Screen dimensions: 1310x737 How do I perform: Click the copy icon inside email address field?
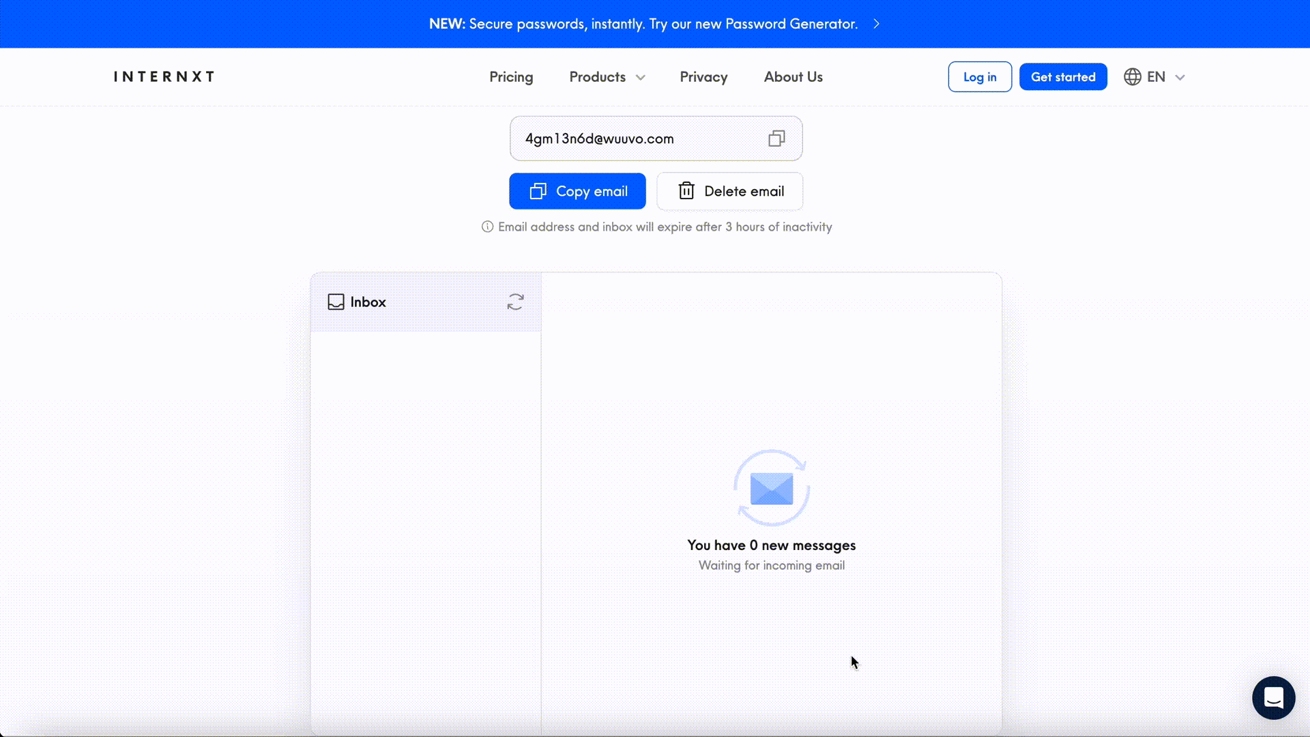[x=776, y=139]
